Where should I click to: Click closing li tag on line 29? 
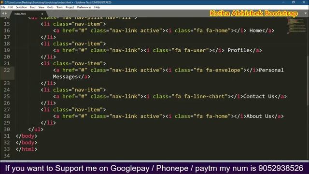[48, 123]
